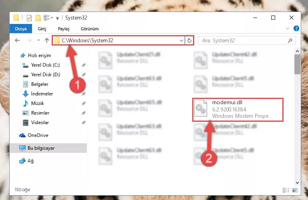The width and height of the screenshot is (308, 200).
Task: Switch to details list view icon
Action: pos(286,190)
